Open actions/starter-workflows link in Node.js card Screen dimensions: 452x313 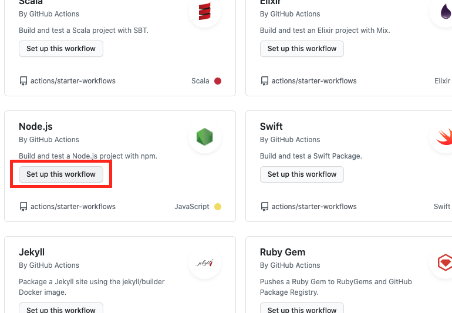(x=73, y=207)
